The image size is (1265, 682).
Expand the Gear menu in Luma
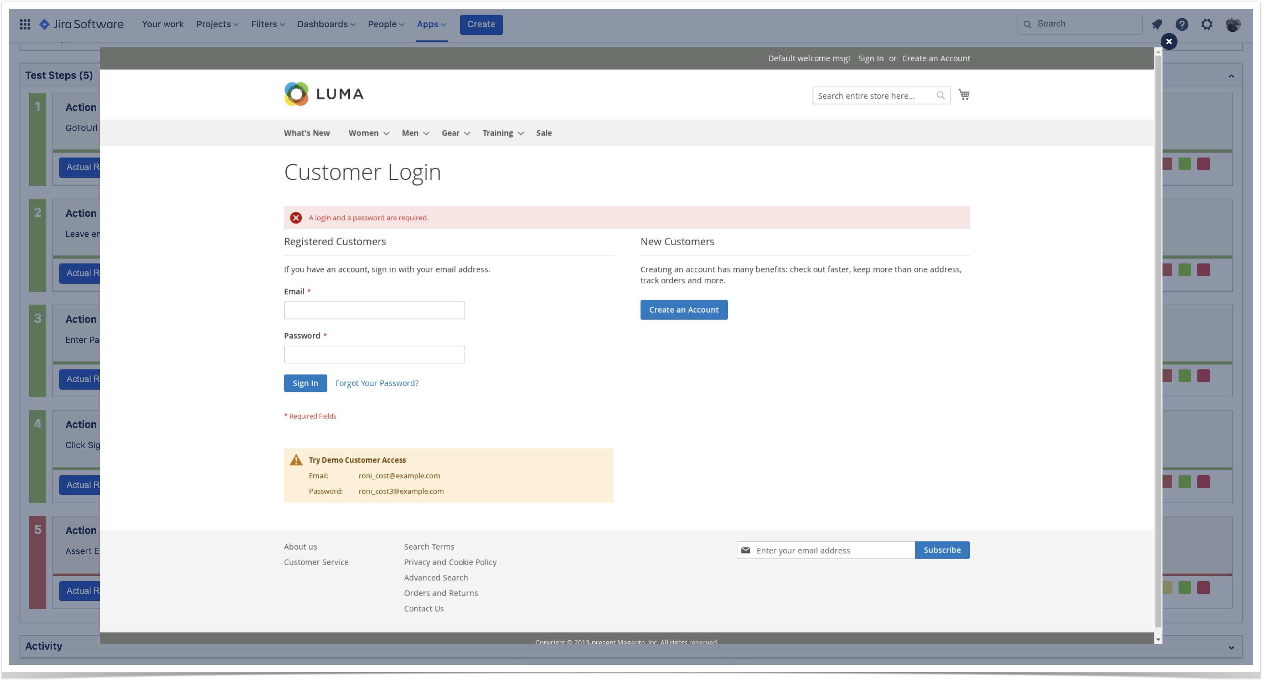pos(455,133)
